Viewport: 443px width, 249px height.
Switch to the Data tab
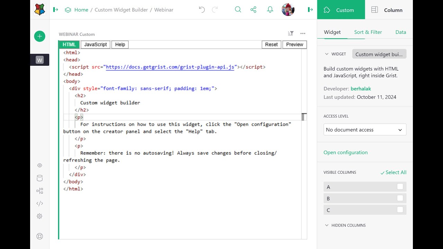pyautogui.click(x=400, y=32)
